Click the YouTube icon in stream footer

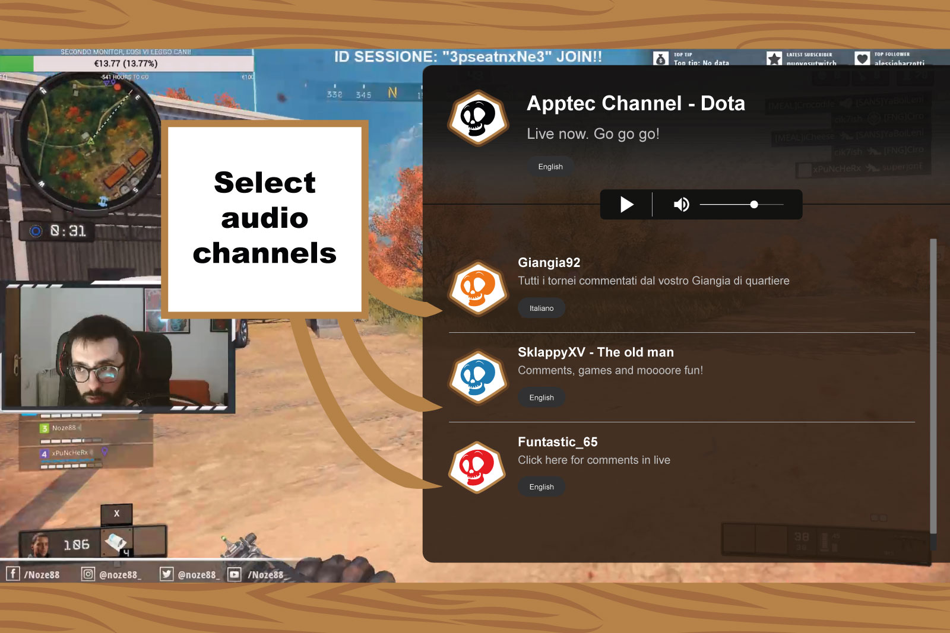(x=235, y=574)
